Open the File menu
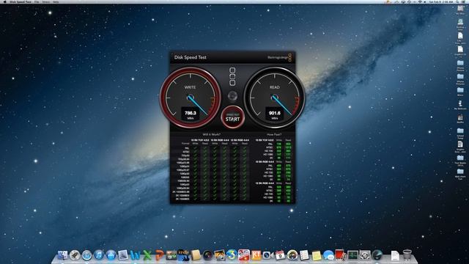Image resolution: width=469 pixels, height=264 pixels. pyautogui.click(x=37, y=1)
